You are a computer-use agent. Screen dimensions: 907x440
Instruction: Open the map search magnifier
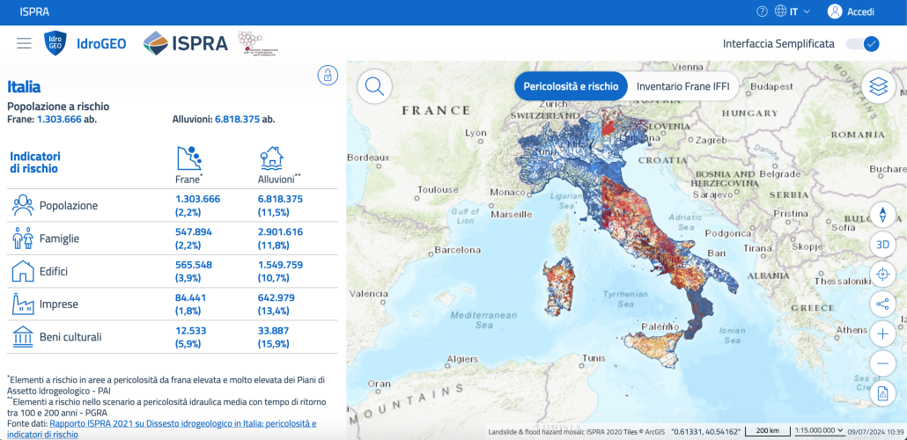coord(375,87)
